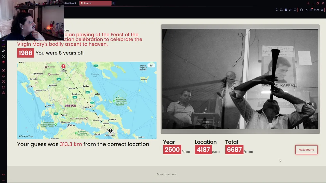Viewport: 326px width, 183px height.
Task: Open the sidebar player icon
Action: [3, 70]
